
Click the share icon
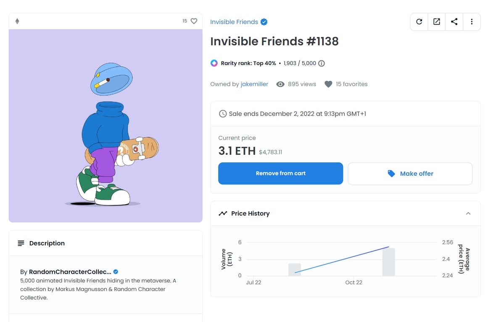click(x=454, y=22)
